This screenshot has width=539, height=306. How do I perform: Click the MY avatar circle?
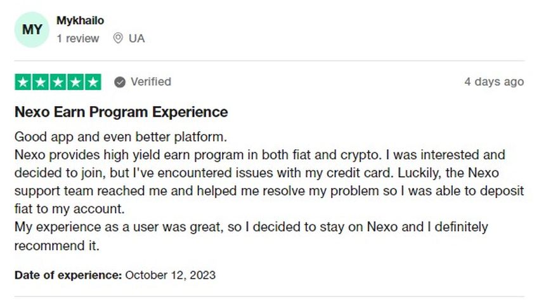(32, 30)
